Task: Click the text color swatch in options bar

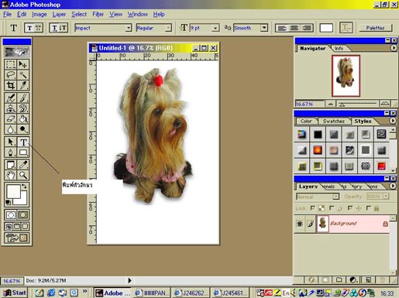Action: 326,28
